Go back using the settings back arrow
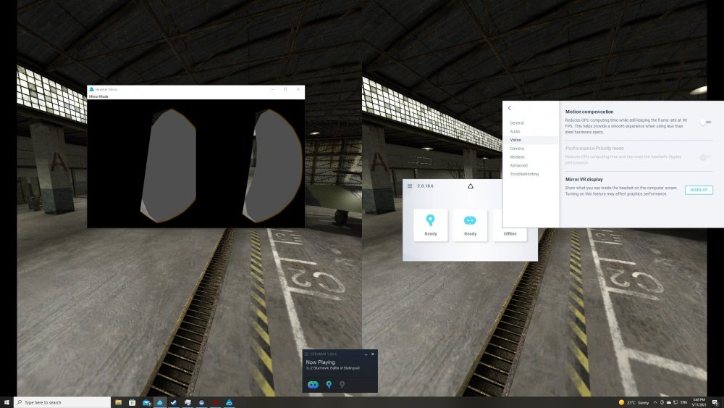This screenshot has height=408, width=724. pyautogui.click(x=510, y=108)
